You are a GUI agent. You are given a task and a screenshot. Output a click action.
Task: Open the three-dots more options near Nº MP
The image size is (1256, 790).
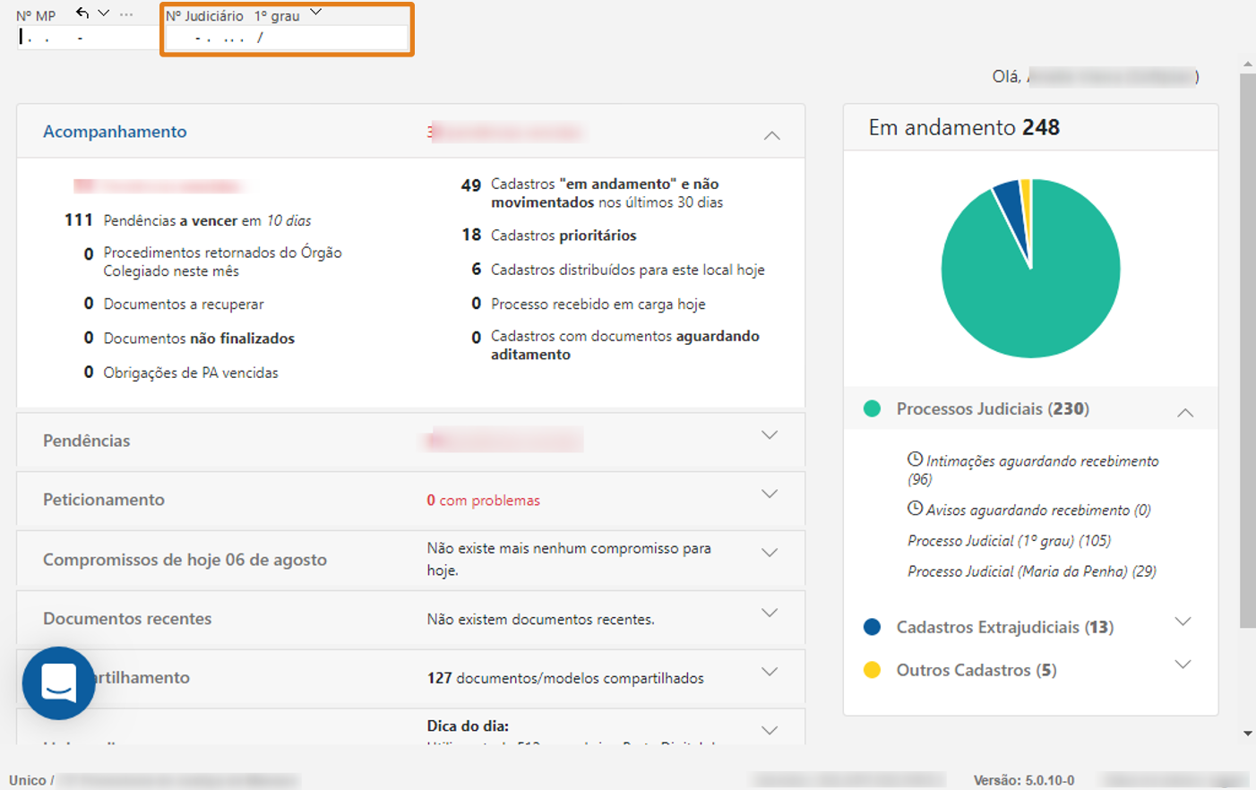coord(126,14)
